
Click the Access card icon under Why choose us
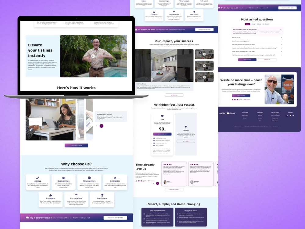[38, 178]
